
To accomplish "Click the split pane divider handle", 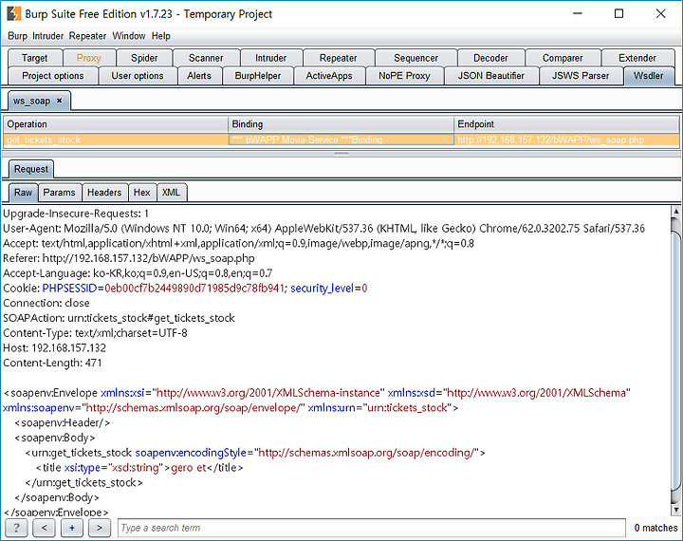I will (x=341, y=154).
